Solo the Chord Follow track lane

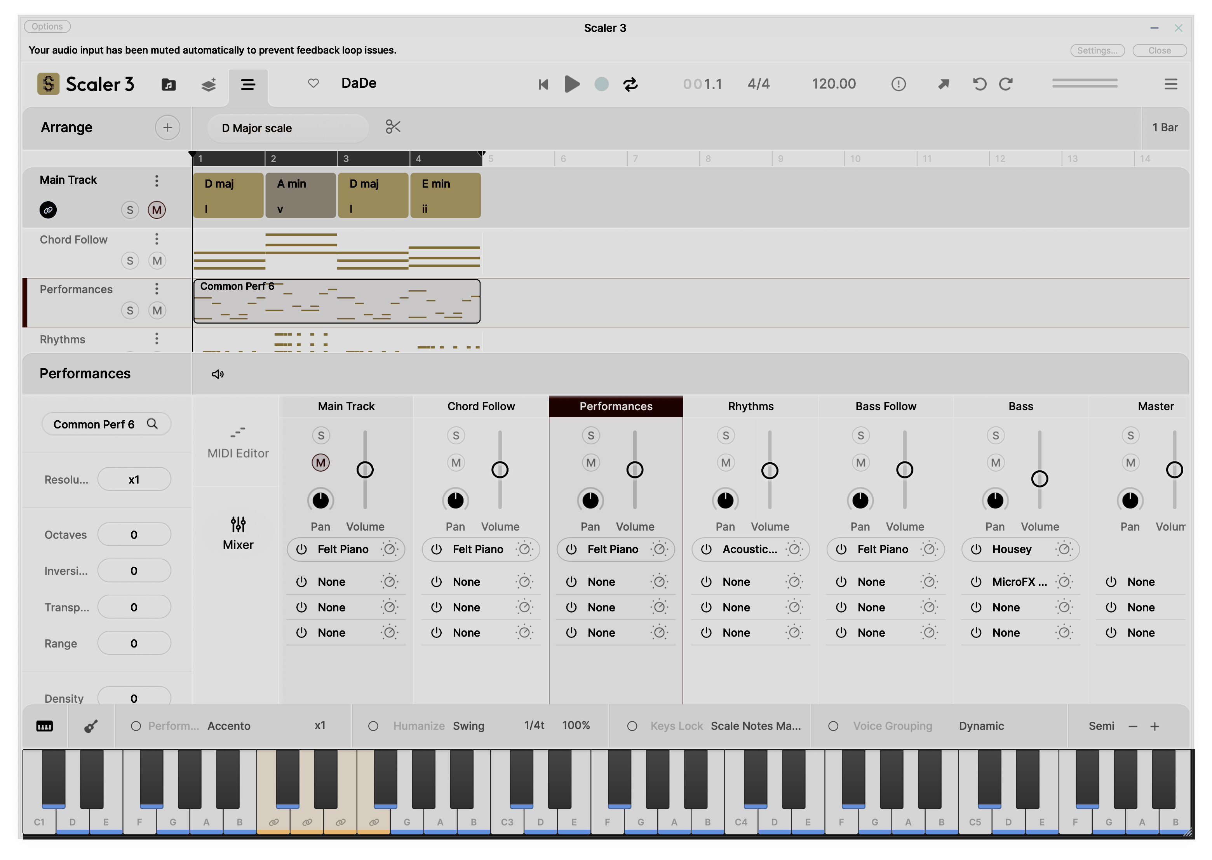click(x=130, y=261)
